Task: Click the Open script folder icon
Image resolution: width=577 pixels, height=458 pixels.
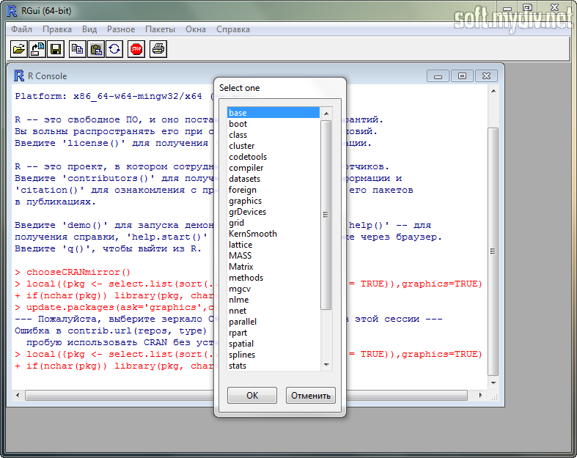Action: (x=19, y=49)
